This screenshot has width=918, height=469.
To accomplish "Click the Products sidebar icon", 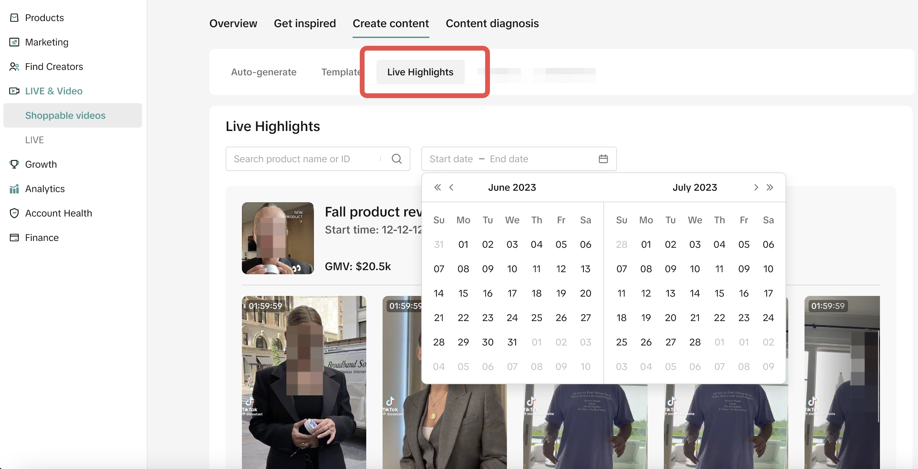I will (14, 17).
